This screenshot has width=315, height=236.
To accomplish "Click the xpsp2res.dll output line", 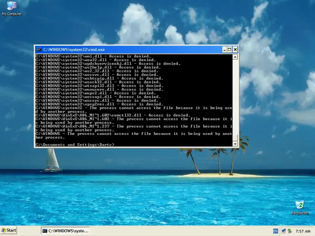I will pos(99,104).
